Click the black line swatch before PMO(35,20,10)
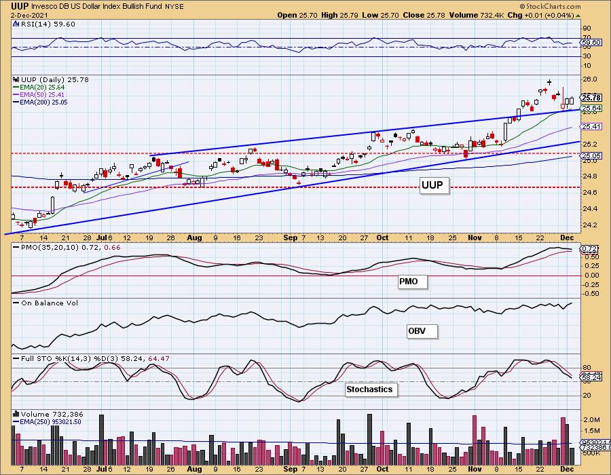 pyautogui.click(x=16, y=247)
